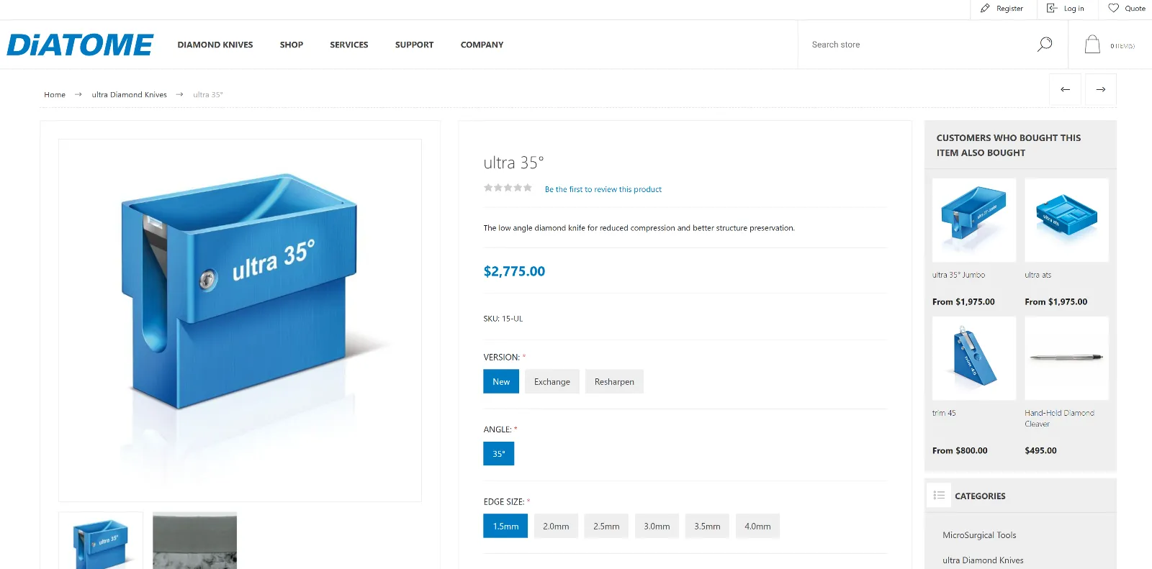Viewport: 1152px width, 569px height.
Task: Open DIAMOND KNIVES menu
Action: click(215, 45)
